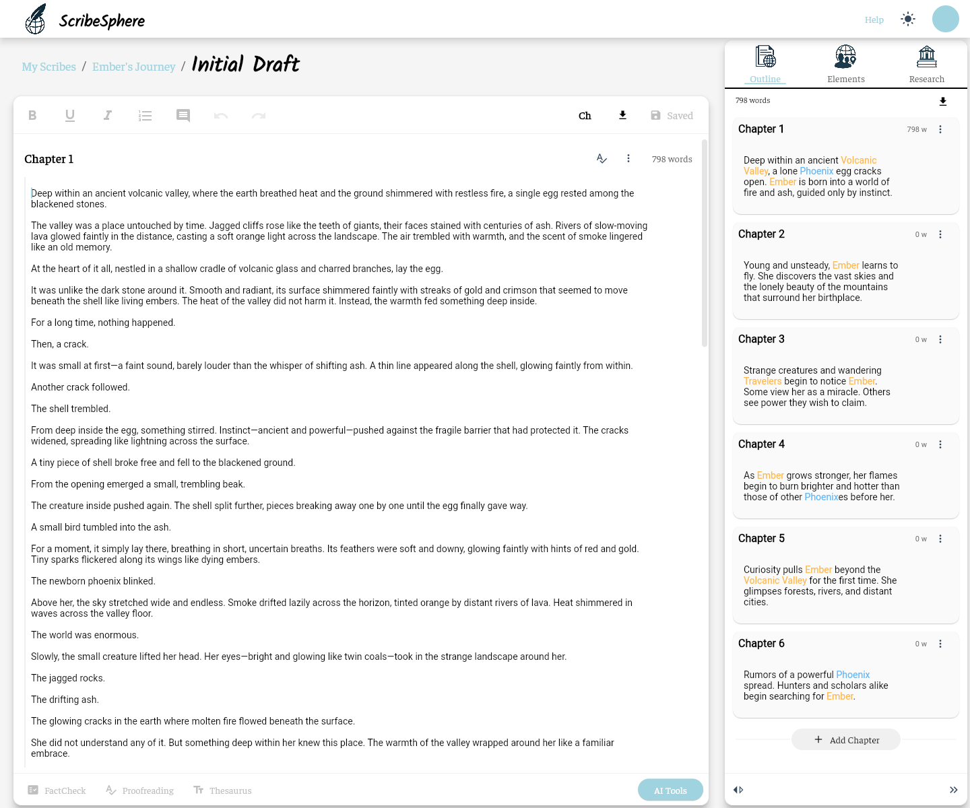970x808 pixels.
Task: Open the Thesaurus tool
Action: pos(222,790)
